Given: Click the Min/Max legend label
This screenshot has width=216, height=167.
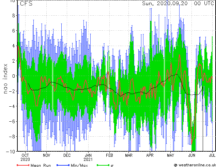Looking at the screenshot, I should [79, 165].
